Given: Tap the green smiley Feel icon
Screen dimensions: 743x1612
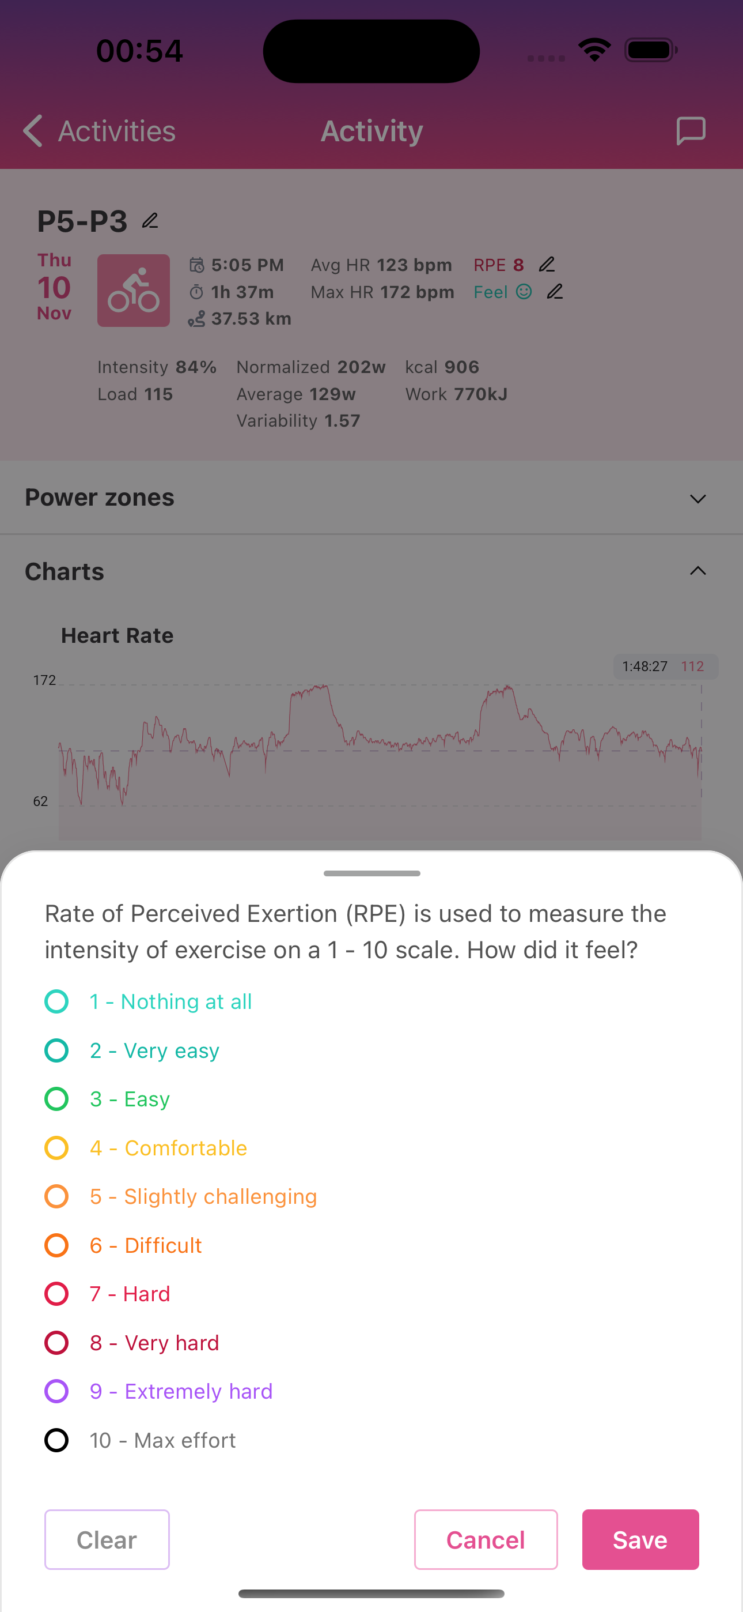Looking at the screenshot, I should pyautogui.click(x=524, y=292).
